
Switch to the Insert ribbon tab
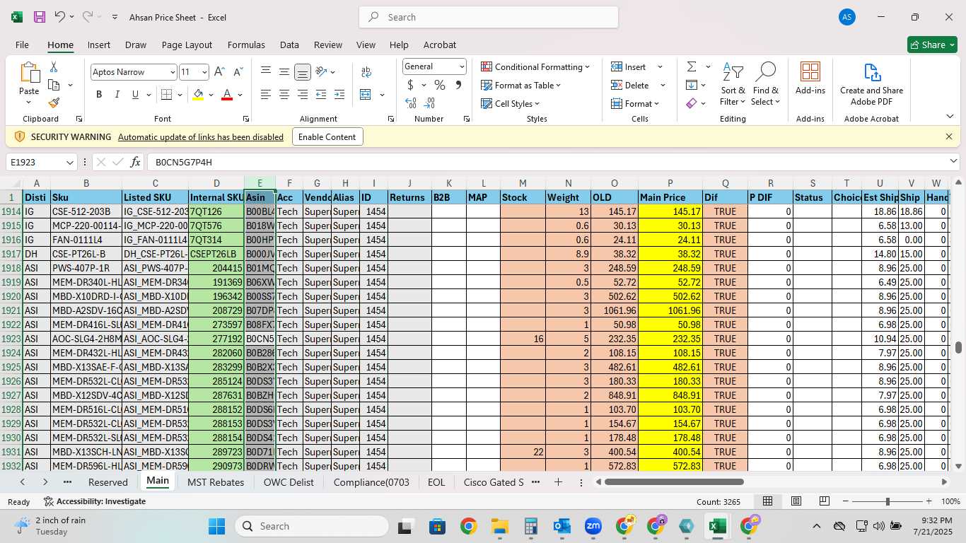point(98,45)
